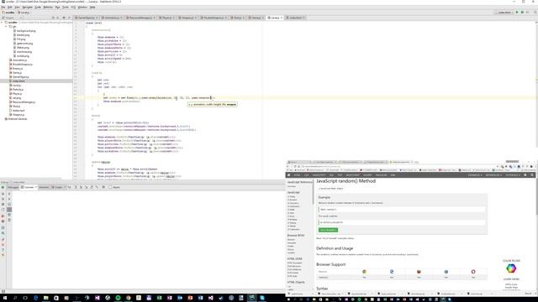This screenshot has width=538, height=302.
Task: Open JQUERY in W3Schools top navigation
Action: pyautogui.click(x=367, y=175)
